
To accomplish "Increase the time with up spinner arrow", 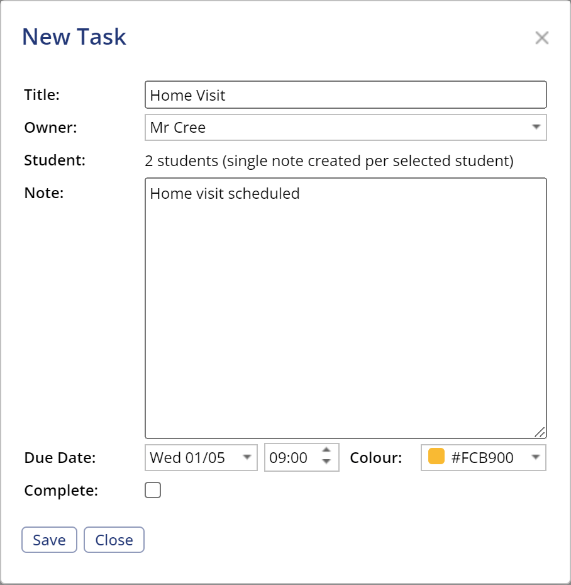I will [326, 450].
